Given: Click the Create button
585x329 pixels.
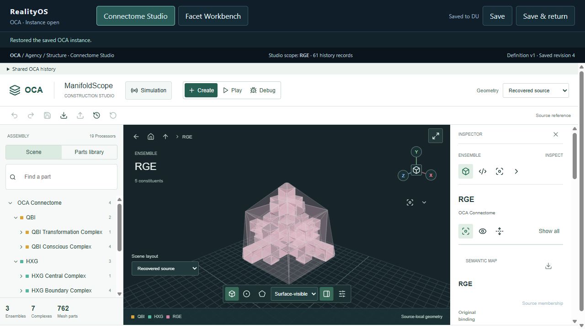Looking at the screenshot, I should click(201, 90).
